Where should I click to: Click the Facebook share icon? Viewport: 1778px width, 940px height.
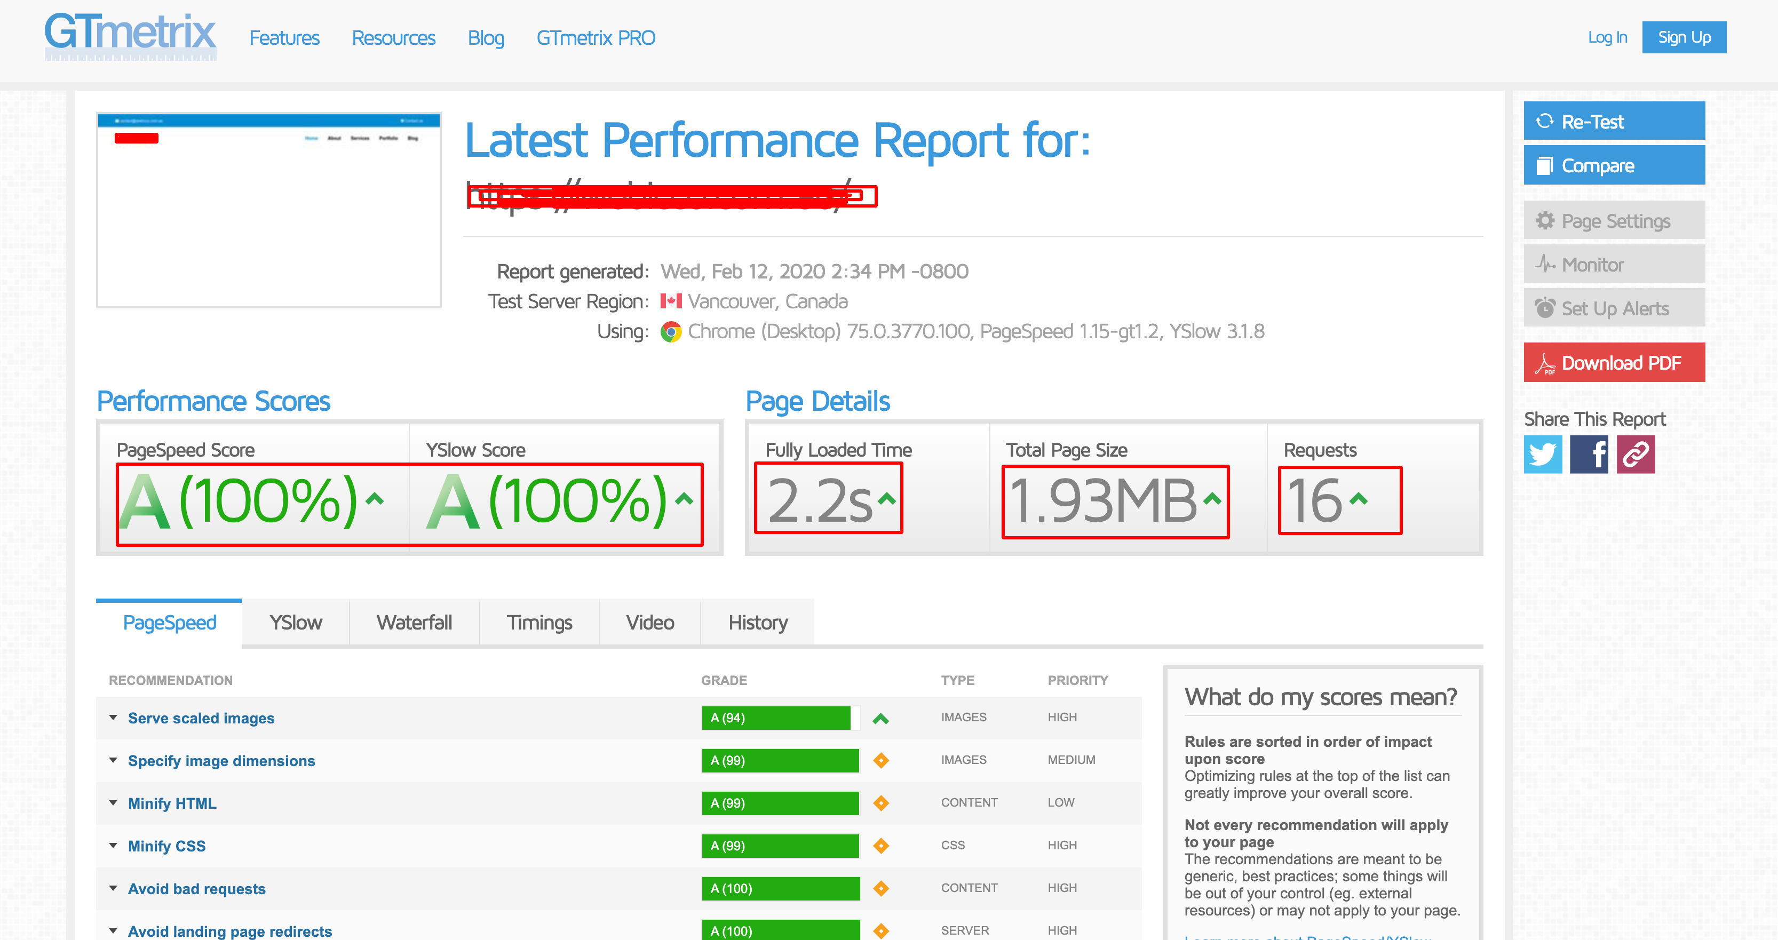pyautogui.click(x=1590, y=454)
